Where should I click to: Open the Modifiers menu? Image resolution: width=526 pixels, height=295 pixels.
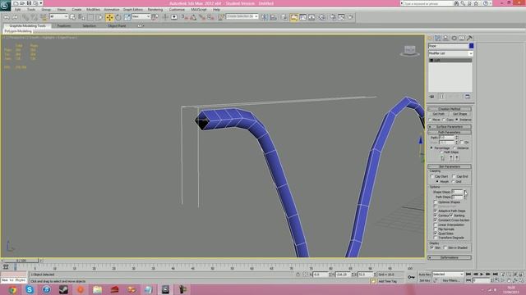coord(93,10)
